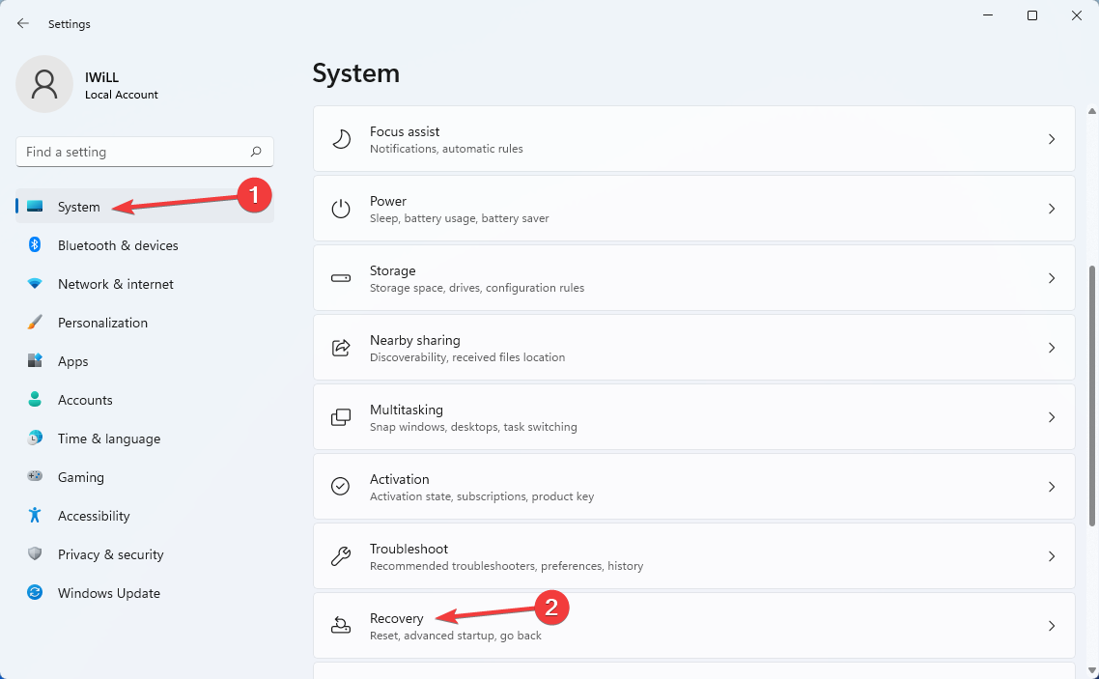Click 'Storage space, drives, configuration rules' text
This screenshot has height=679, width=1099.
click(x=477, y=287)
